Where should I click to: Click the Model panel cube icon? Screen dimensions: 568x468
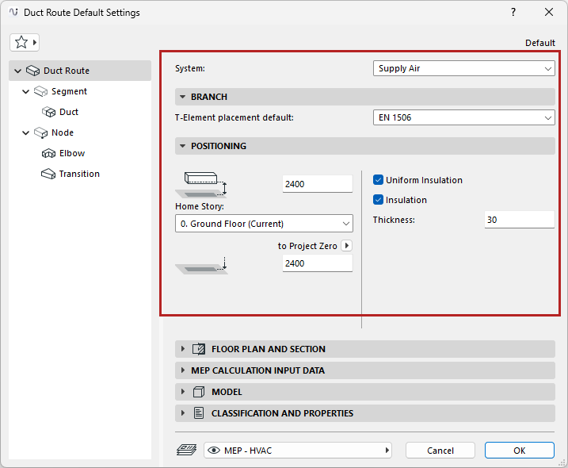pyautogui.click(x=199, y=392)
